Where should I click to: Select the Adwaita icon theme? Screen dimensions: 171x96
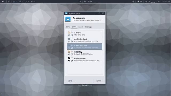click(84, 34)
